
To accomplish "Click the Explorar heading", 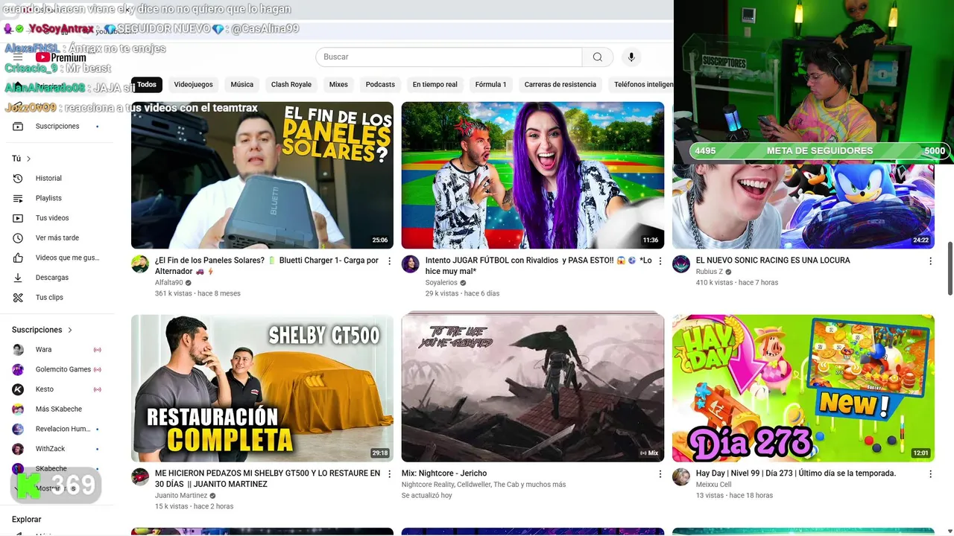I will [27, 520].
